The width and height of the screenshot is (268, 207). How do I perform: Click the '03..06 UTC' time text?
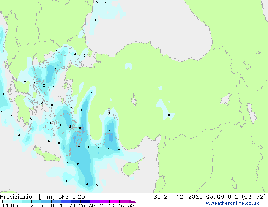(222, 197)
